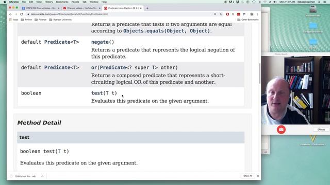Image resolution: width=330 pixels, height=185 pixels.
Task: Open the zoom magnifier in address bar
Action: pyautogui.click(x=215, y=14)
